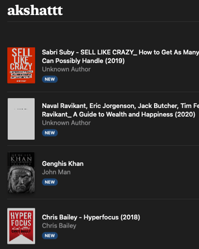The image size is (199, 249).
Task: Click the Genghis Khan book title
Action: point(63,163)
